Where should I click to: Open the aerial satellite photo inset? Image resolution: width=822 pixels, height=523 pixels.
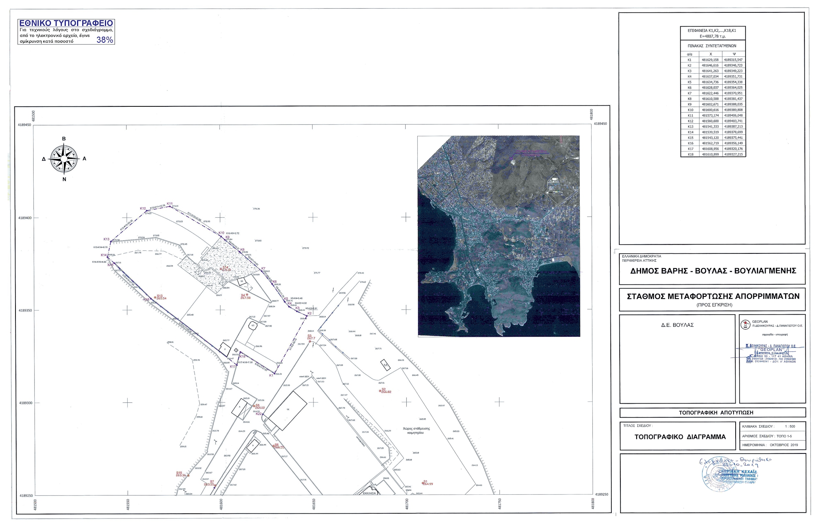[x=498, y=236]
